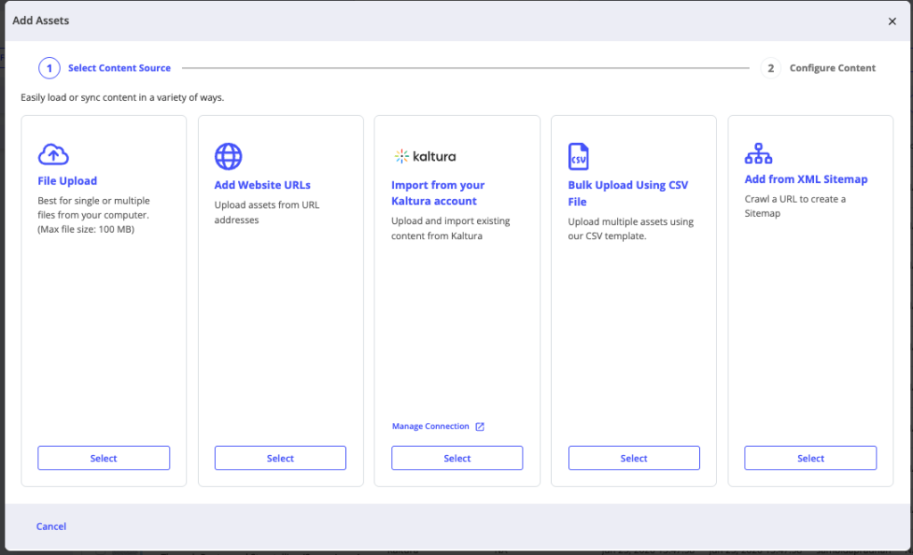Image resolution: width=913 pixels, height=555 pixels.
Task: Click the Add from XML Sitemap heading
Action: coord(806,179)
